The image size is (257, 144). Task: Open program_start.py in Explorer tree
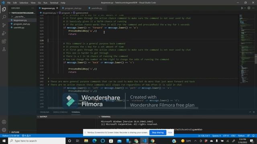(22, 24)
